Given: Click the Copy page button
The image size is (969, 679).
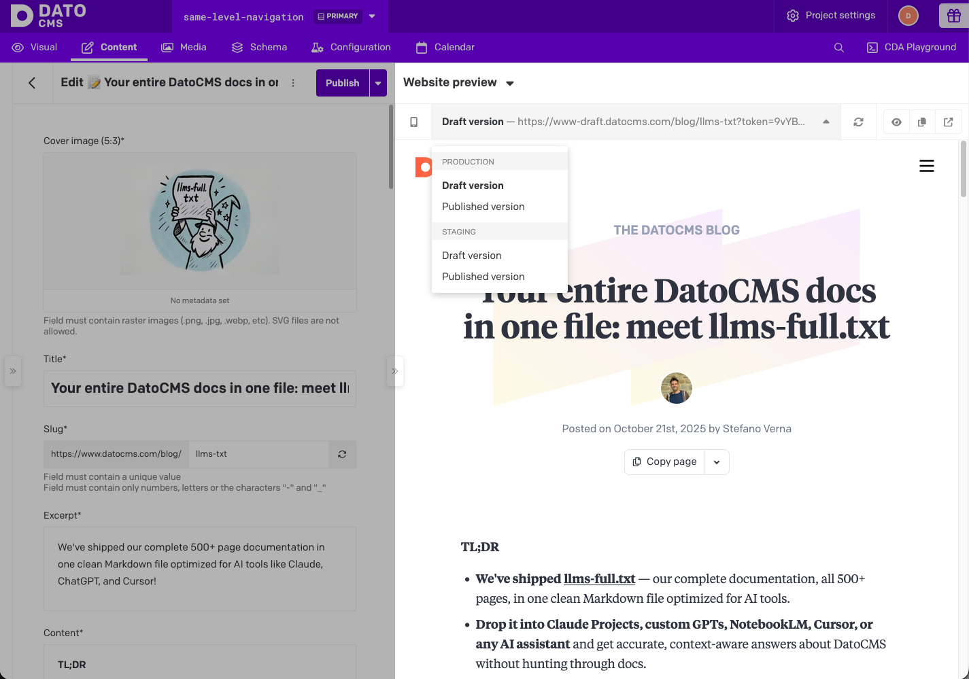Looking at the screenshot, I should coord(664,462).
